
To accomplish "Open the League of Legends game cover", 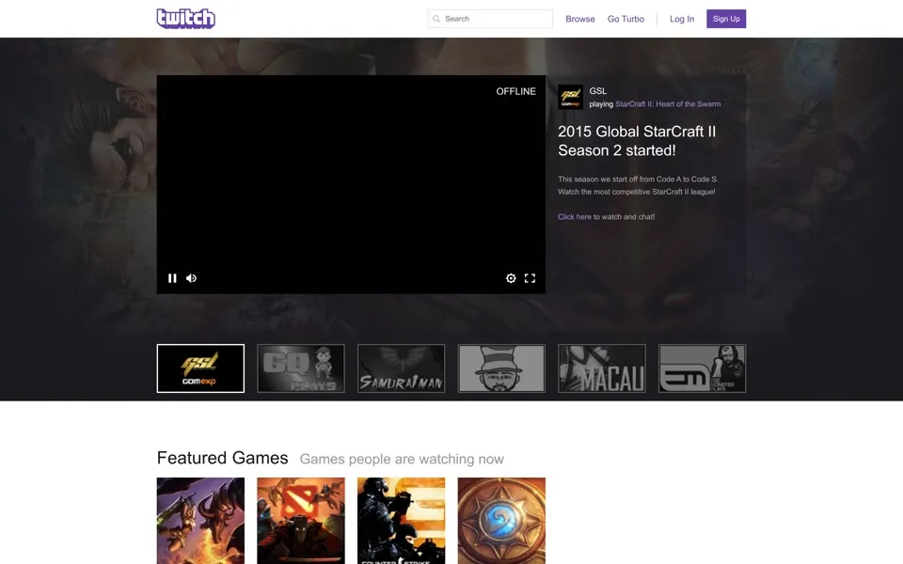I will (x=200, y=521).
